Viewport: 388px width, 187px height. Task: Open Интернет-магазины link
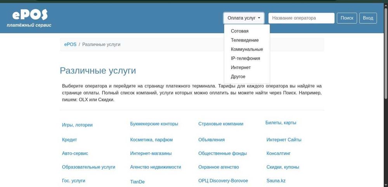151,153
